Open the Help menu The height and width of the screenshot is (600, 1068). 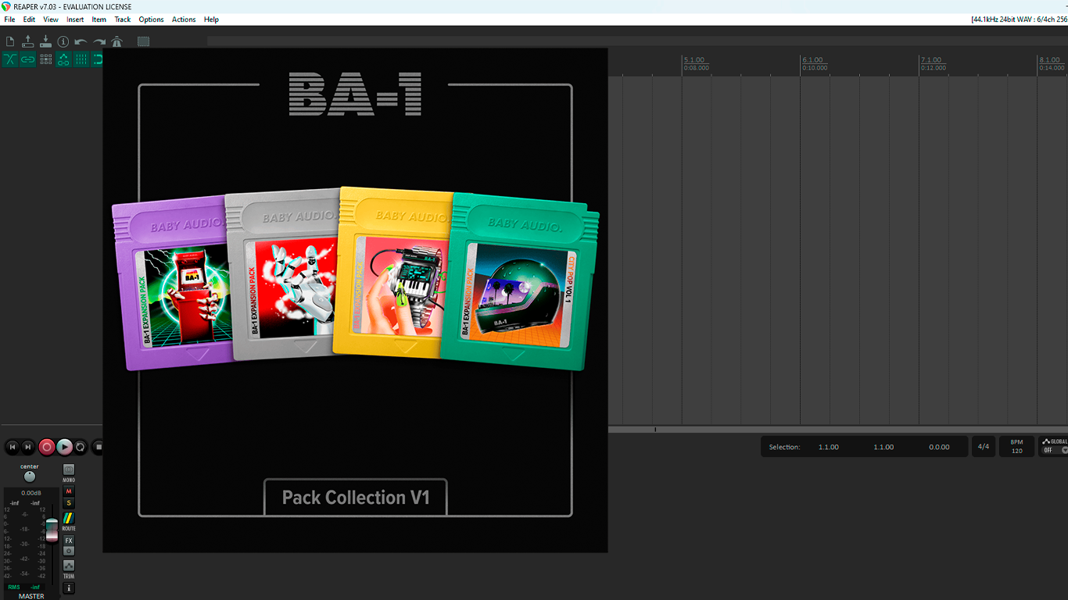(211, 20)
